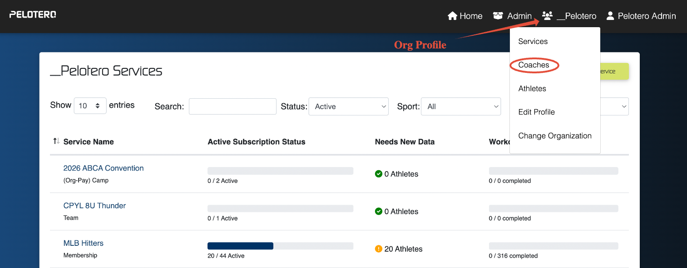
Task: Click the organization people icon
Action: tap(547, 16)
